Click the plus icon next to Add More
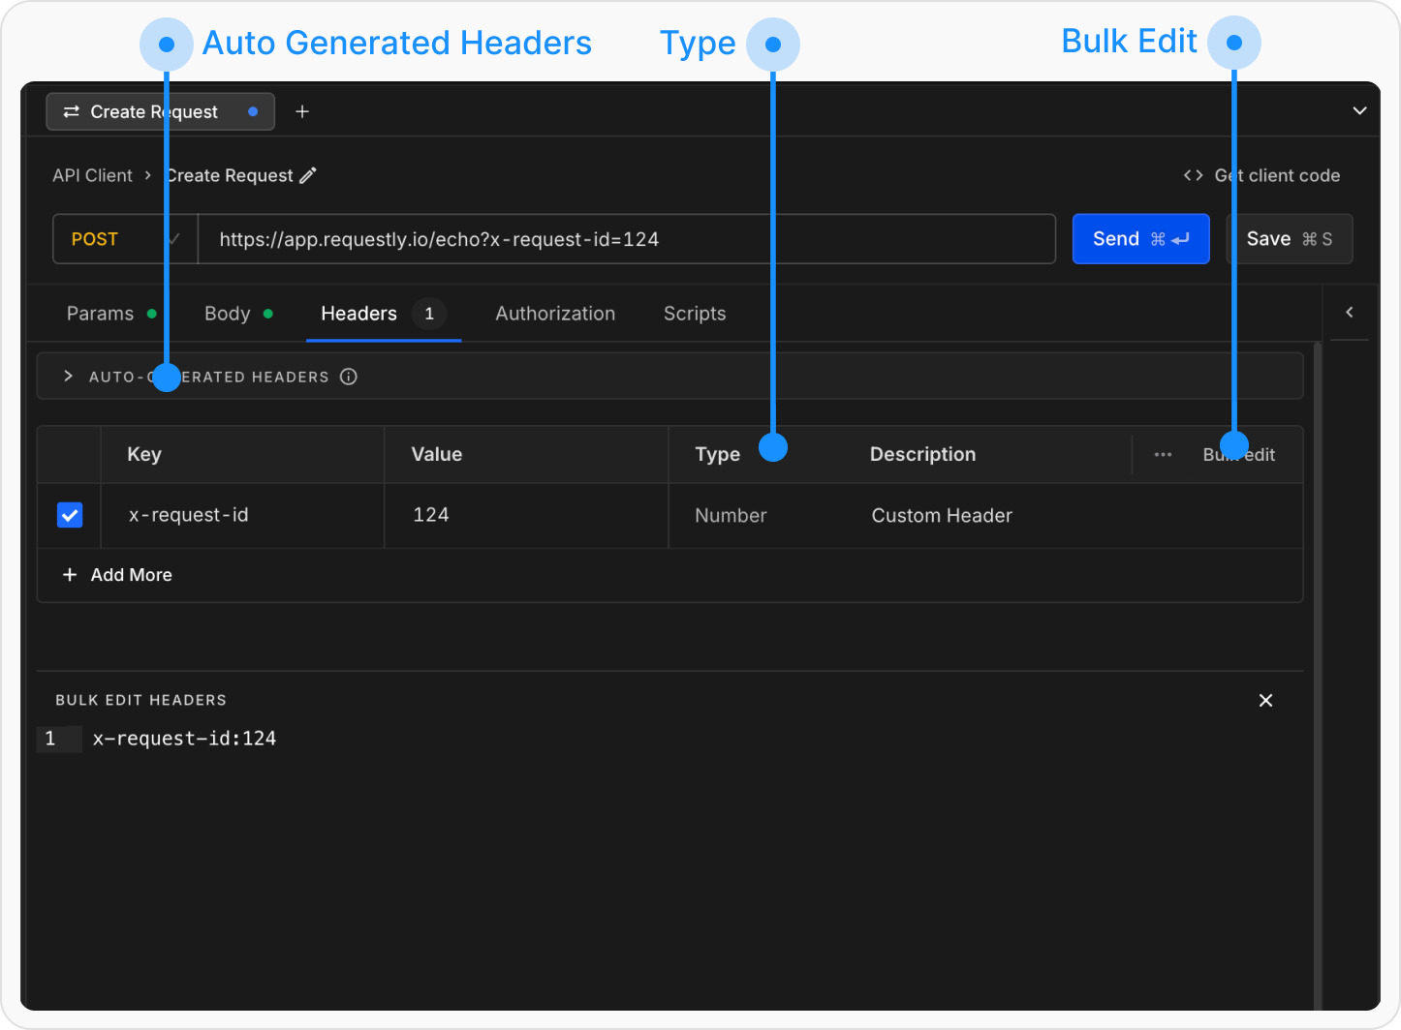Image resolution: width=1401 pixels, height=1030 pixels. [69, 574]
